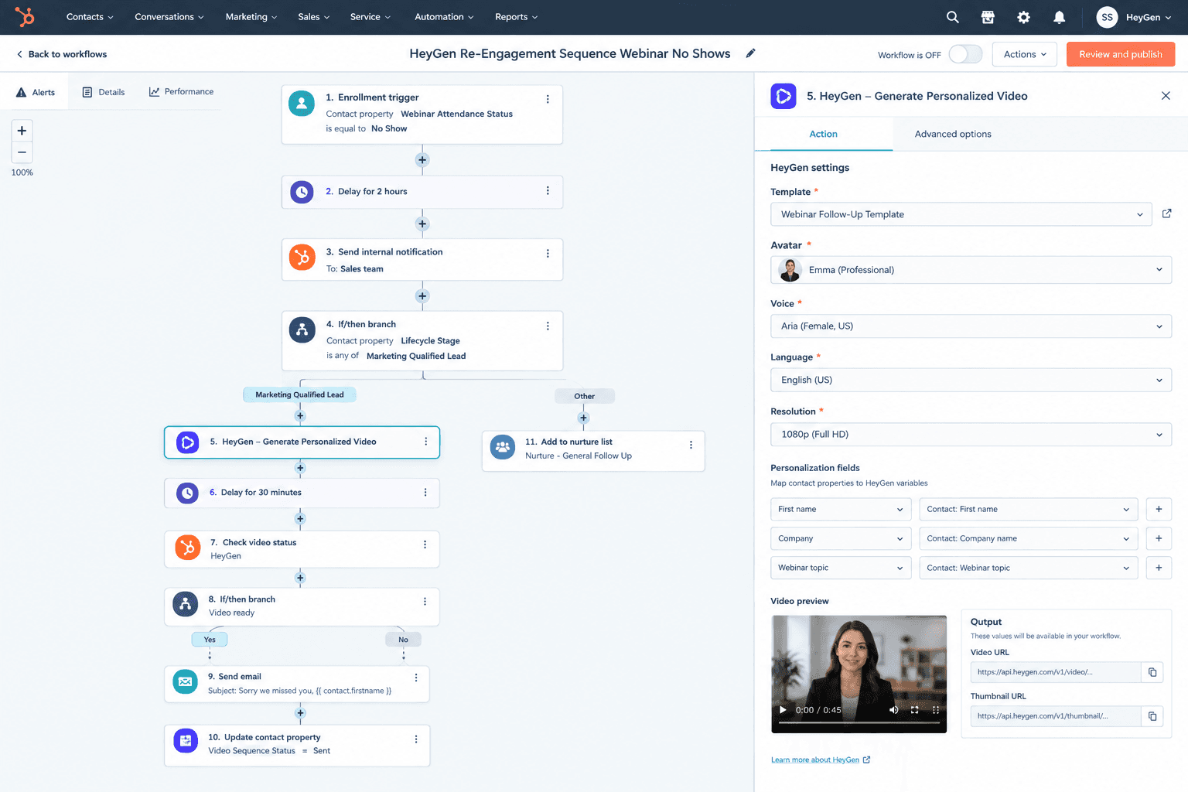Image resolution: width=1188 pixels, height=792 pixels.
Task: Open more options for Add to nurture list
Action: (x=691, y=445)
